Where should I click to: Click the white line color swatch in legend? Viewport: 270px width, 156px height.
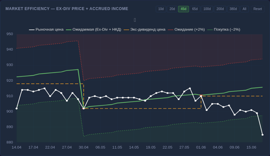(31, 30)
